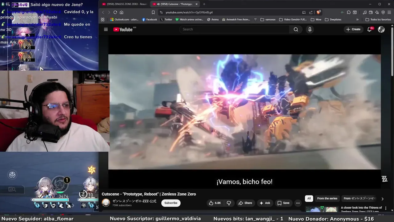Image resolution: width=394 pixels, height=222 pixels.
Task: Bookmark this page with the bookmark icon
Action: 153,12
